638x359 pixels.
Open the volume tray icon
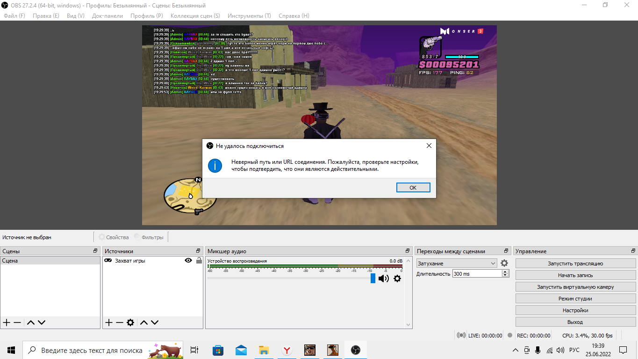click(x=560, y=350)
